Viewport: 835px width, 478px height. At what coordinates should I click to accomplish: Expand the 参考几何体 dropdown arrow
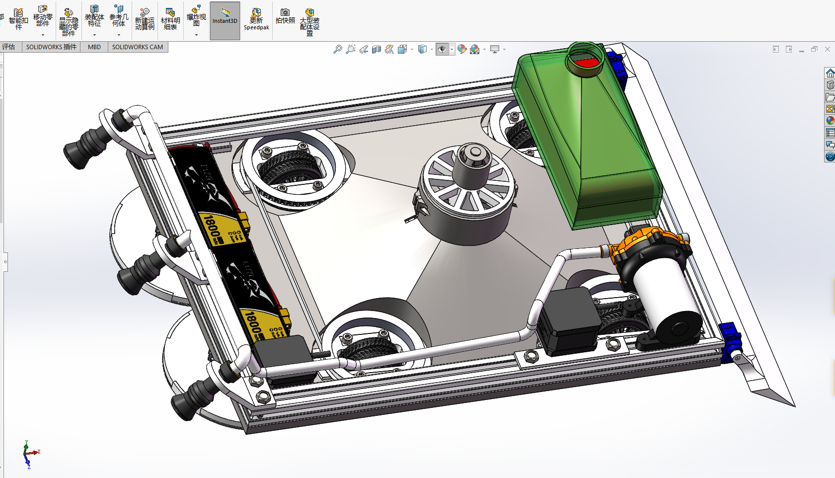119,35
